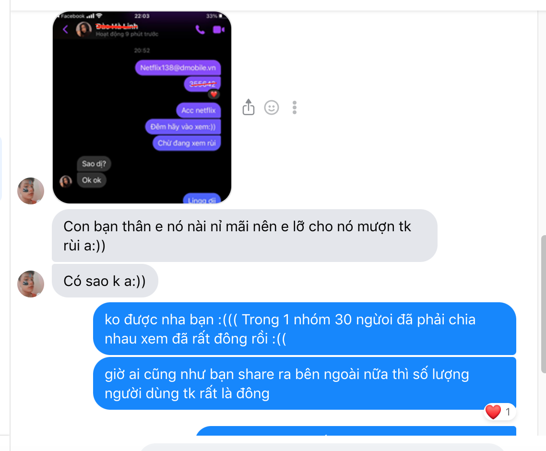The width and height of the screenshot is (546, 451).
Task: Click the small heart reaction inside the screenshot
Action: (x=214, y=94)
